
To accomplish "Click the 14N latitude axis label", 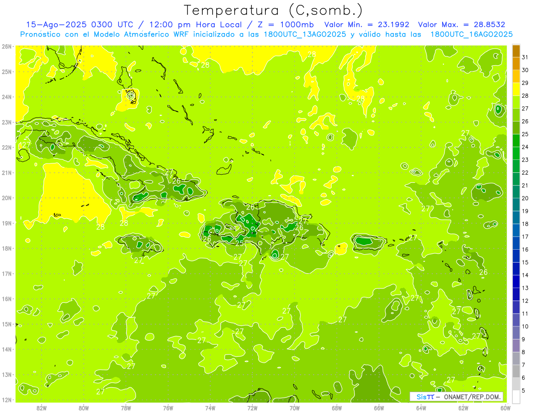I will 6,349.
